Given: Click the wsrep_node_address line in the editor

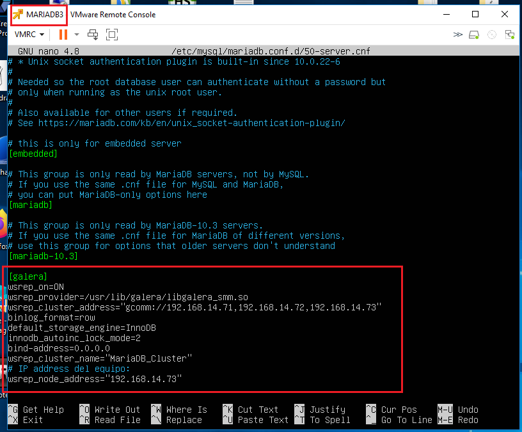Looking at the screenshot, I should (95, 379).
